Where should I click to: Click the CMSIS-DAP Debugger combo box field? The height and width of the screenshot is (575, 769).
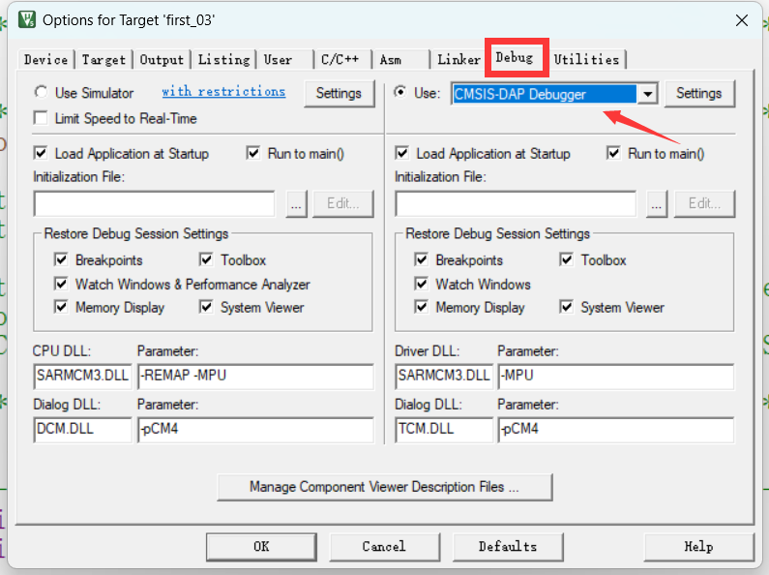click(545, 94)
